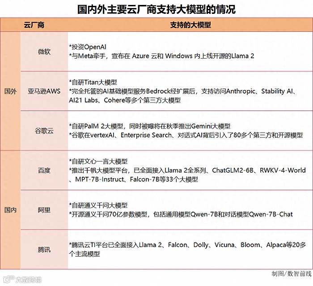313x286 pixels.
Task: Click the 腾讯云TI平台 line listing Vicuna
Action: [187, 245]
